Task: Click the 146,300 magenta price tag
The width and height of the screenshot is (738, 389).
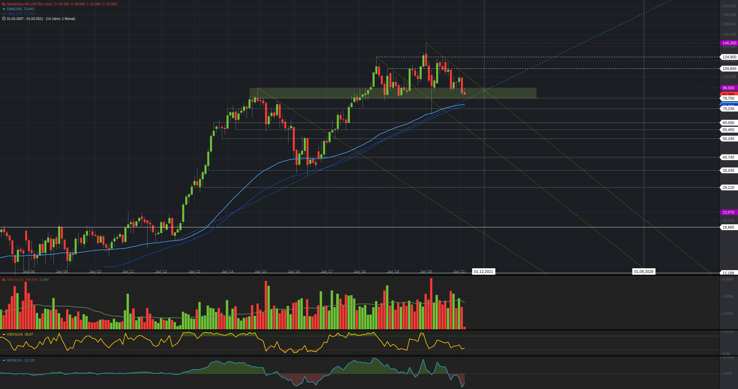Action: (x=729, y=43)
